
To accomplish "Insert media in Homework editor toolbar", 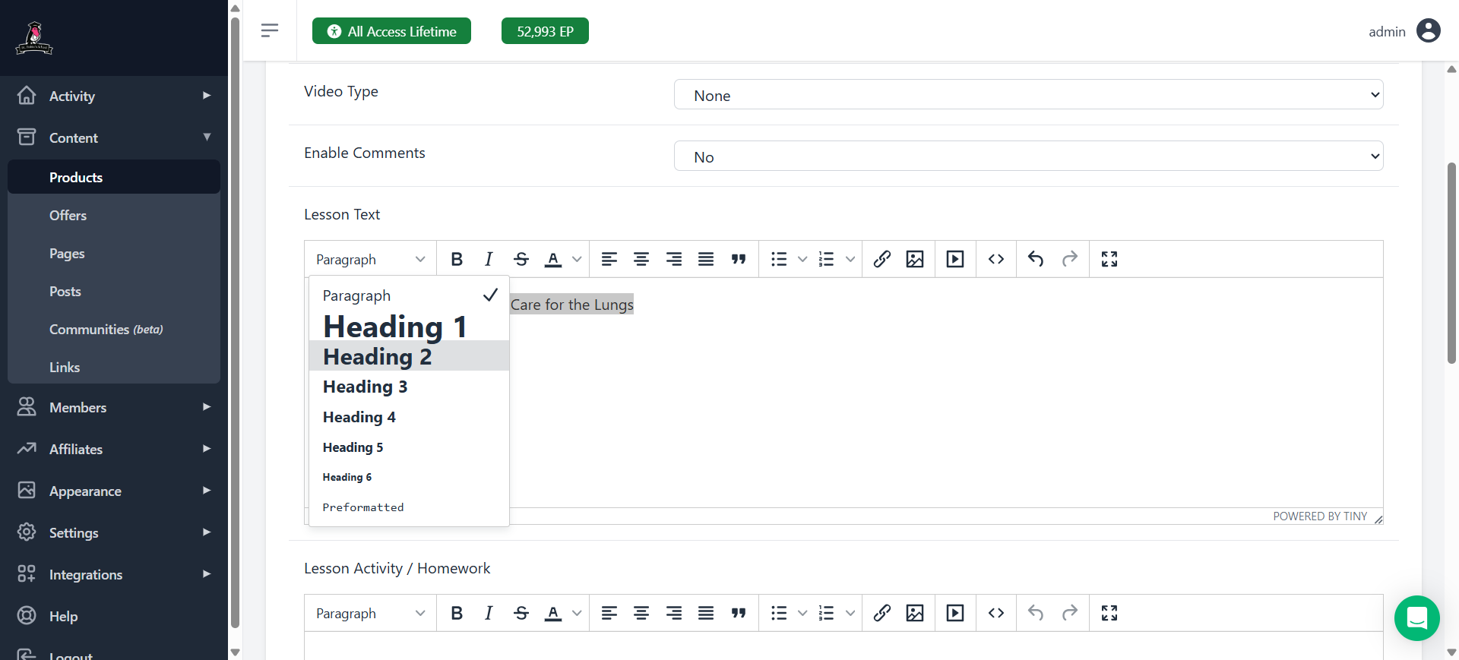I will point(955,614).
